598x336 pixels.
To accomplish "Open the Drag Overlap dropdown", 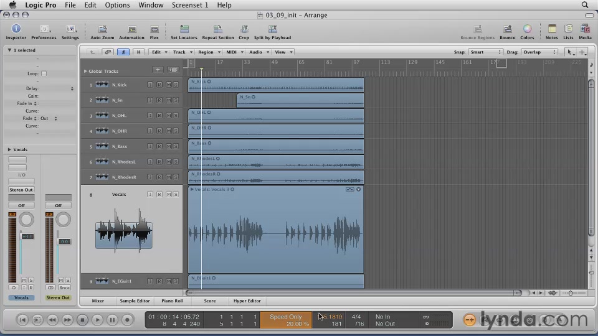I will pos(539,52).
